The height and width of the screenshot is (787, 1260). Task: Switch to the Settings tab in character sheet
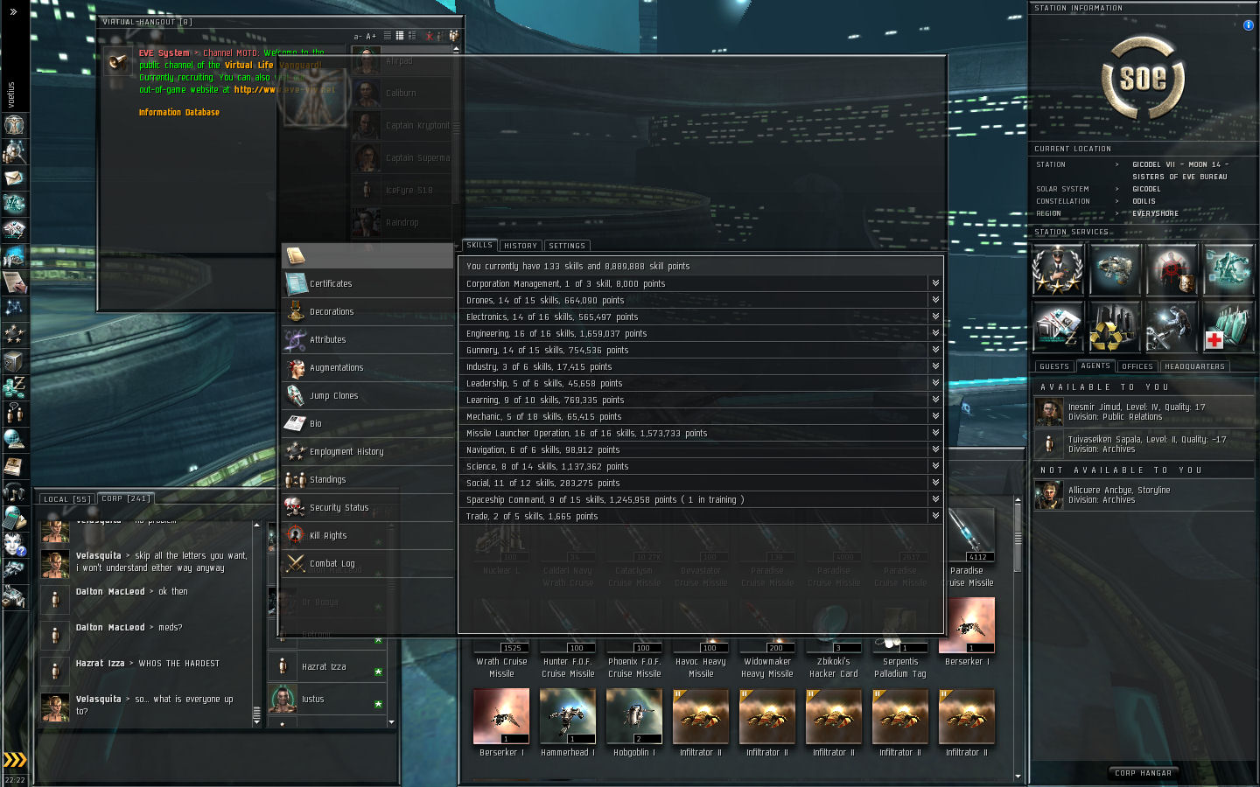567,246
